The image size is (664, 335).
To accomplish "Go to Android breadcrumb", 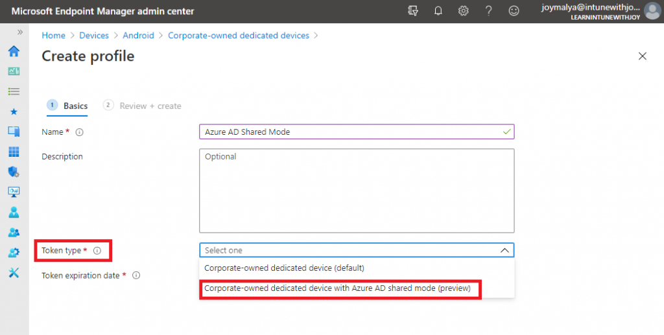I will (139, 36).
